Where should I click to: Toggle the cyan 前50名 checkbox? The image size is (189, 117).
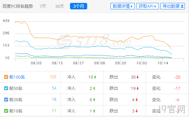(6, 88)
